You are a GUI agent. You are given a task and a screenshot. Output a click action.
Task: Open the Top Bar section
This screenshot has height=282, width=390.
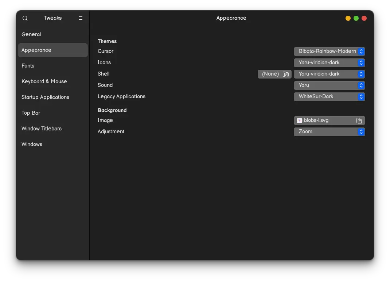pos(53,113)
